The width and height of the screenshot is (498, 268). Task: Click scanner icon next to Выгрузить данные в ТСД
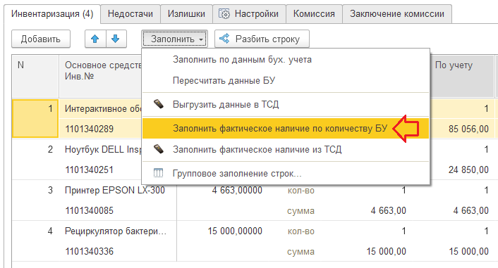(159, 104)
